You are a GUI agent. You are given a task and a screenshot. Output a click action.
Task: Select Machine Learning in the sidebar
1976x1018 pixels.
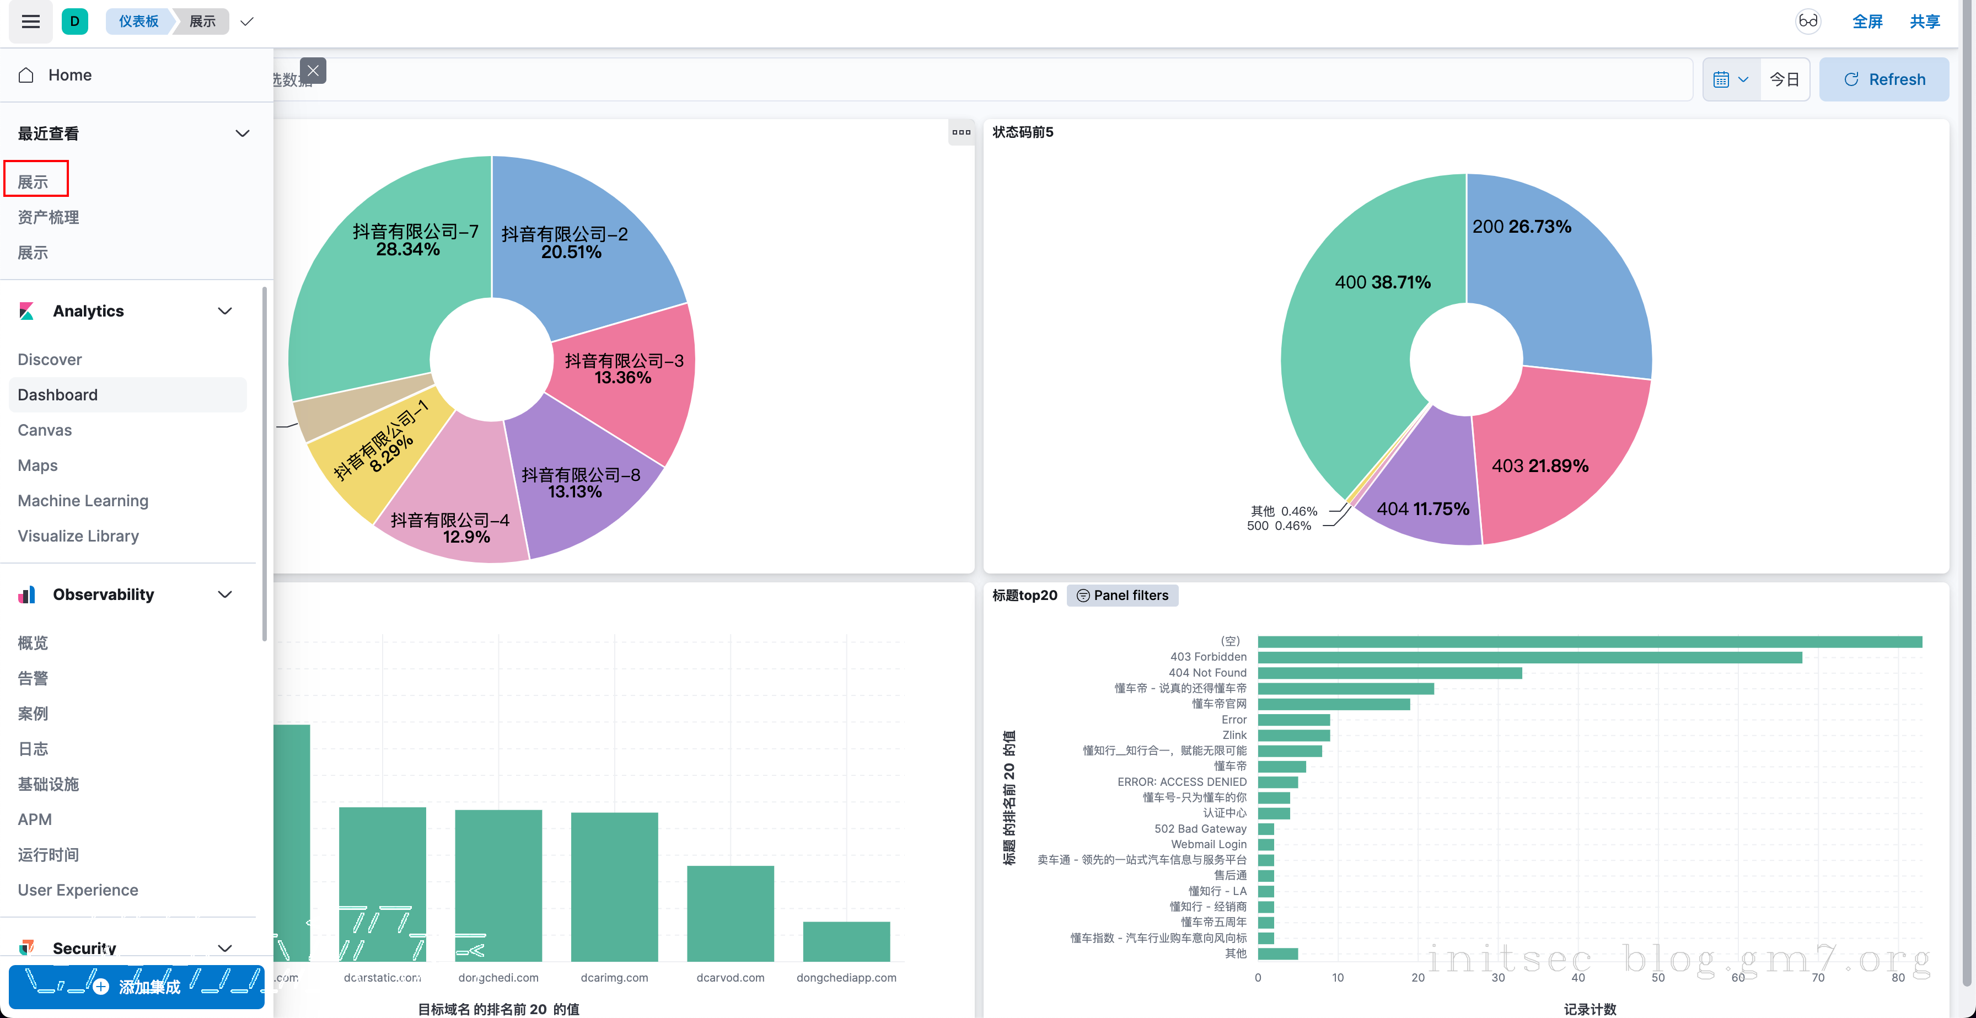click(x=83, y=501)
